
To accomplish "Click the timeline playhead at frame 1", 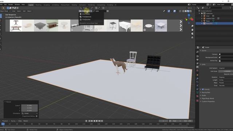I will point(3,124).
